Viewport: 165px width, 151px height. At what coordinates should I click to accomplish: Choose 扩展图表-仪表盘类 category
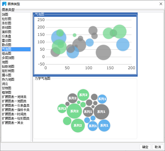tap(16, 105)
